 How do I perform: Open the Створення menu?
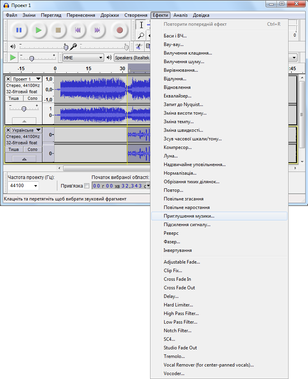point(136,15)
